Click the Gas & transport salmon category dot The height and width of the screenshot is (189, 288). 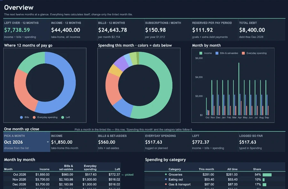pos(166,184)
